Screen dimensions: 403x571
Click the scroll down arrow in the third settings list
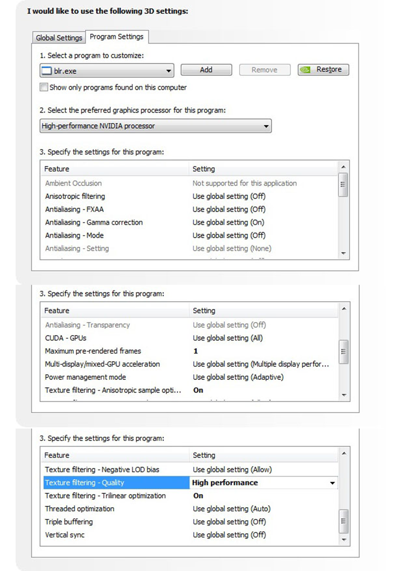point(344,540)
